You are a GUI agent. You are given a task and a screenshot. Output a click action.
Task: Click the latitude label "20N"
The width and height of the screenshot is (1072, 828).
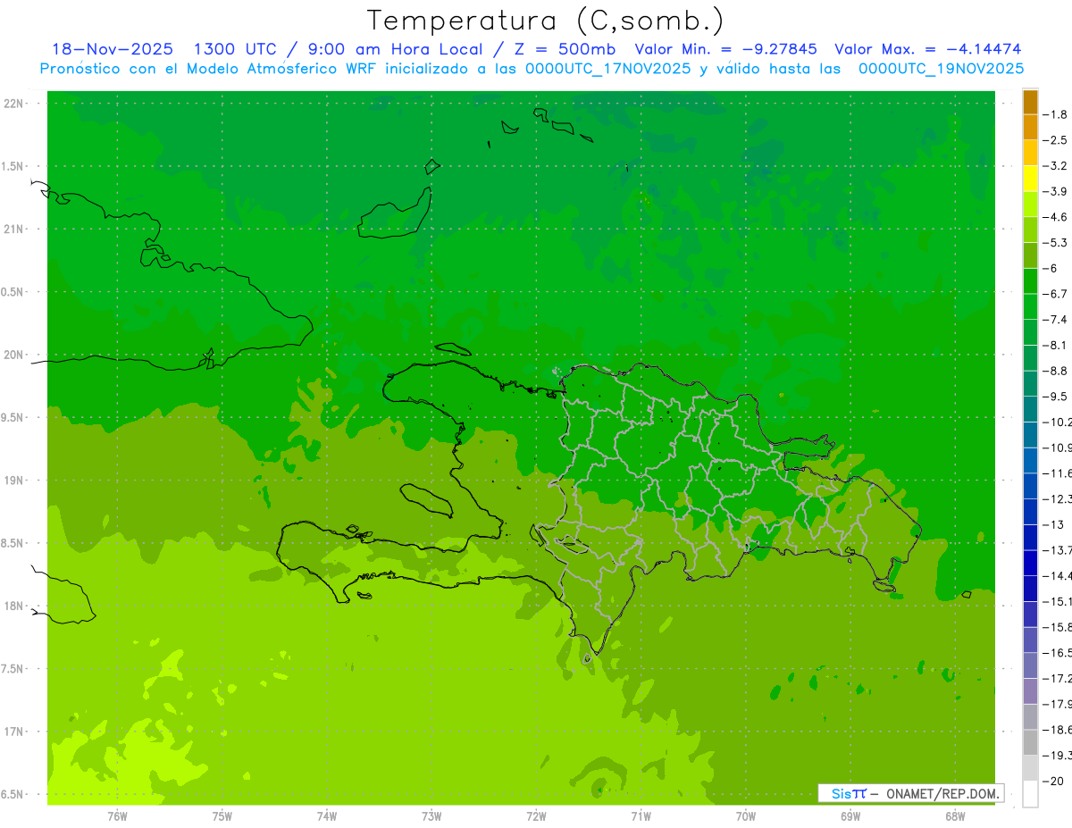click(15, 355)
